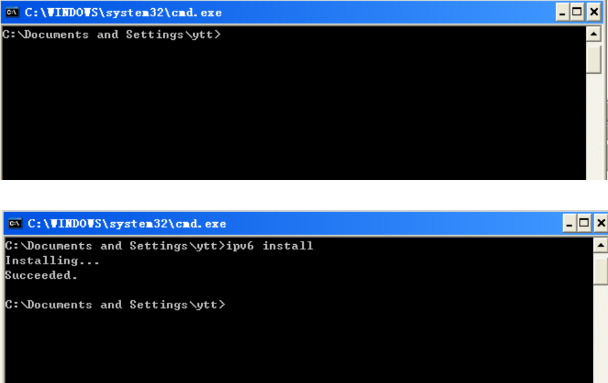Click the upper window's scrollbar track below the thumb
Image resolution: width=608 pixels, height=383 pixels.
click(593, 126)
